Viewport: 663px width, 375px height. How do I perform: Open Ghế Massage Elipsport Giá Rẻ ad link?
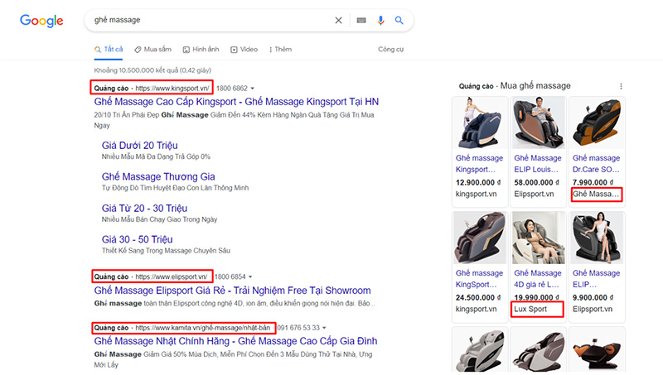(x=232, y=291)
